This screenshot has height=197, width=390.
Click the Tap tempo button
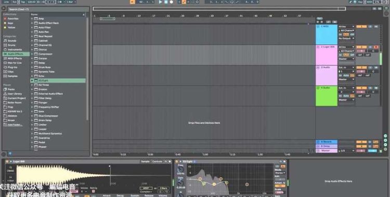pos(23,2)
